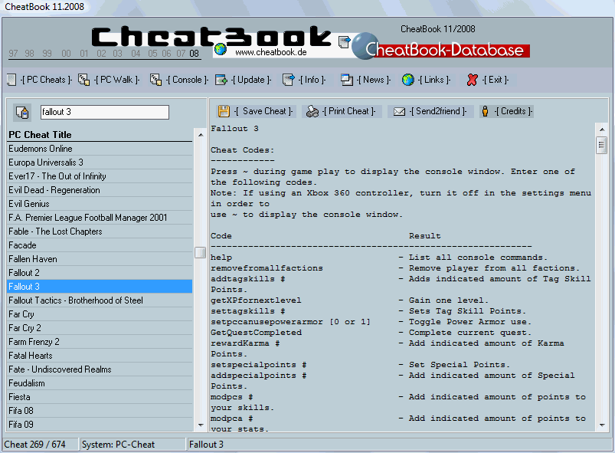Switch to the Console section
Viewport: 615px width, 453px height.
tap(187, 80)
